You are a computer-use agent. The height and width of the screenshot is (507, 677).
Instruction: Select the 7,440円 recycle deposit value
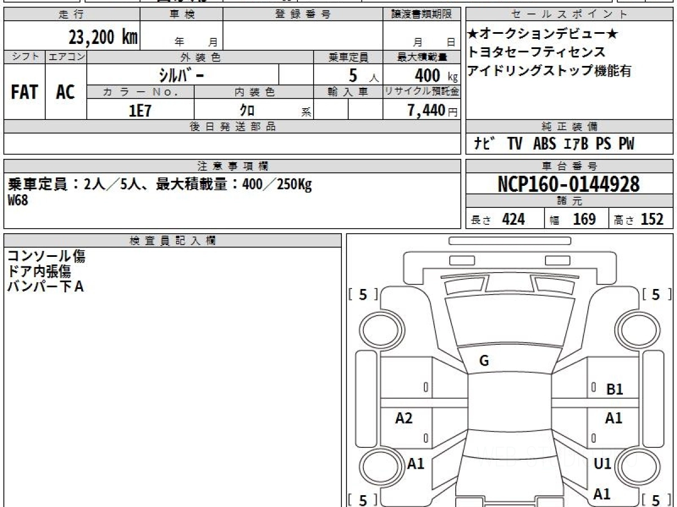[432, 110]
